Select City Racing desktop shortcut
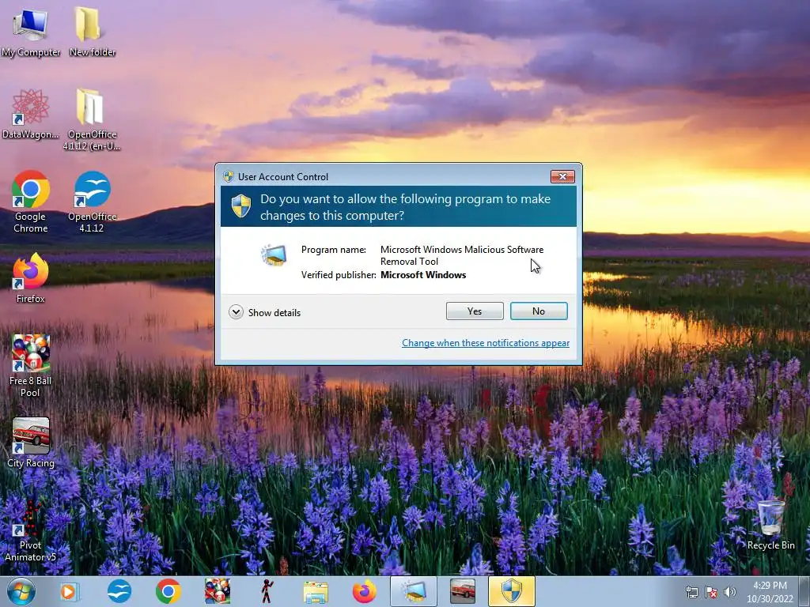Screen dimensions: 810x607 31,443
